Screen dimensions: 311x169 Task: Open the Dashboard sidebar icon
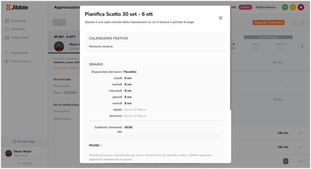(x=7, y=21)
